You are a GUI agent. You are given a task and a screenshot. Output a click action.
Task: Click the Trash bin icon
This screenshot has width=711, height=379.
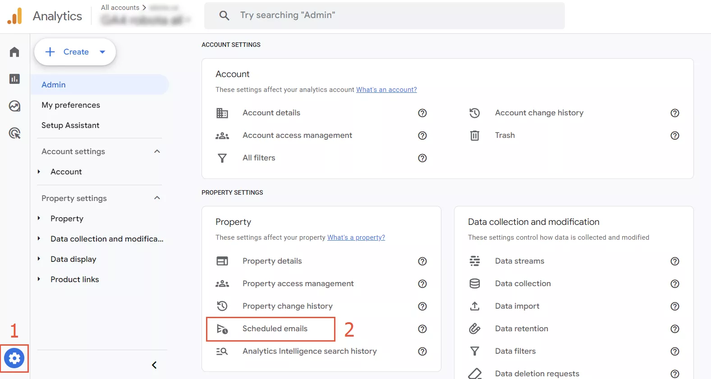pos(475,135)
